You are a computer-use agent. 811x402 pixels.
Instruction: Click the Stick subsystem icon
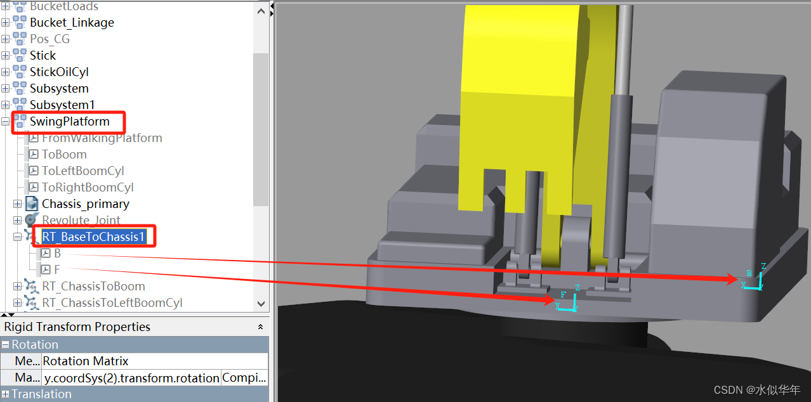(20, 55)
